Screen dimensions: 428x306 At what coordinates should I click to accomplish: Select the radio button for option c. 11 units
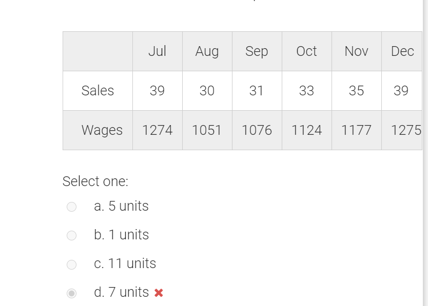pos(71,264)
